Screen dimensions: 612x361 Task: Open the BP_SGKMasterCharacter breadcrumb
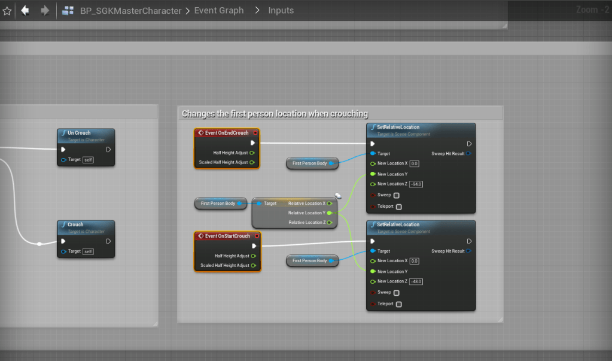click(130, 11)
